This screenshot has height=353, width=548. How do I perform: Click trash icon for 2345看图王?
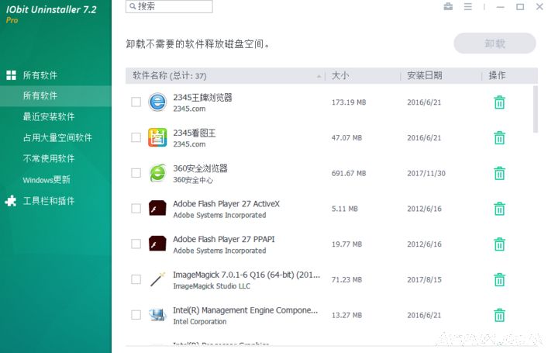[x=499, y=137]
